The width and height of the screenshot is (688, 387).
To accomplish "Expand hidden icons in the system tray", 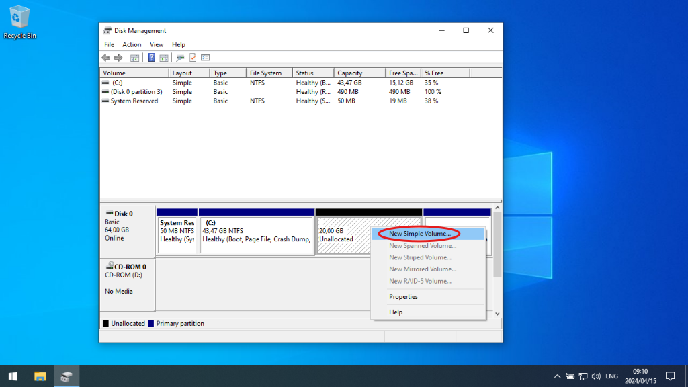I will point(557,376).
